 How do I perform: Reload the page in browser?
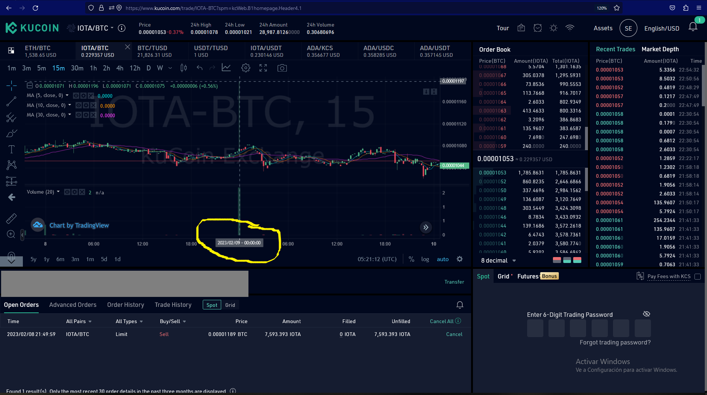(x=35, y=8)
